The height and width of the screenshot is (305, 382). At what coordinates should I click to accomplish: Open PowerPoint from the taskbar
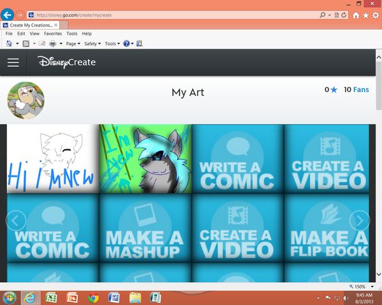coord(73,298)
